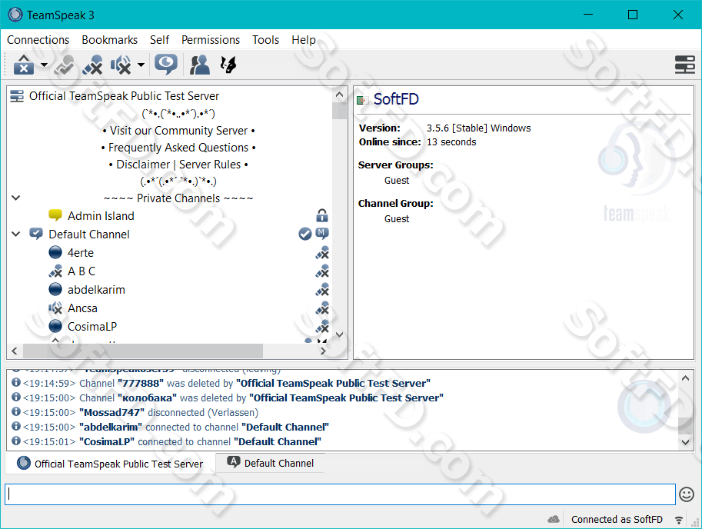Screen dimensions: 702x529
Task: Toggle Mute Microphone in the toolbar
Action: coord(93,65)
